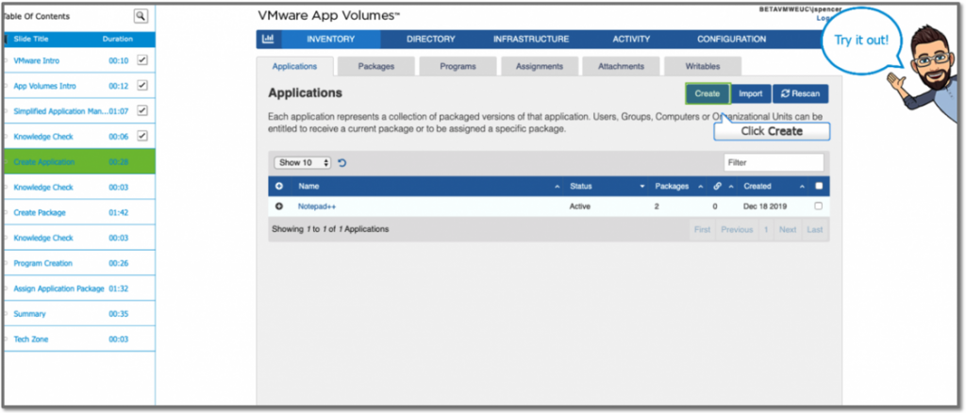The height and width of the screenshot is (413, 966).
Task: Click the link icon column header
Action: [x=718, y=187]
